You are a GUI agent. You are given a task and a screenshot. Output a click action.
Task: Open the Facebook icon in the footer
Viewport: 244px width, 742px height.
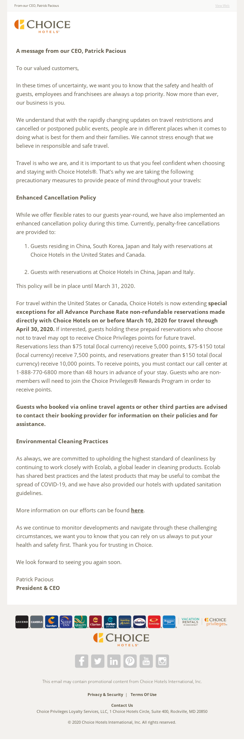(x=81, y=661)
